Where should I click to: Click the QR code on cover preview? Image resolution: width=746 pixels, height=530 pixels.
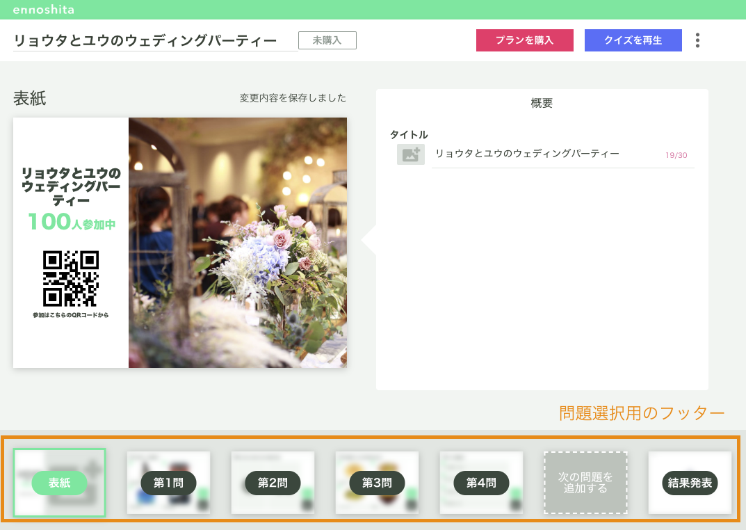pyautogui.click(x=71, y=279)
